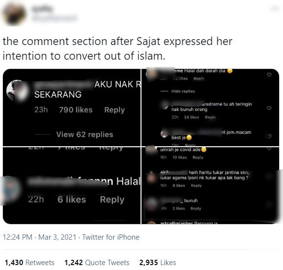Open the Twitter for iPhone source link
The image size is (283, 270).
(x=111, y=237)
